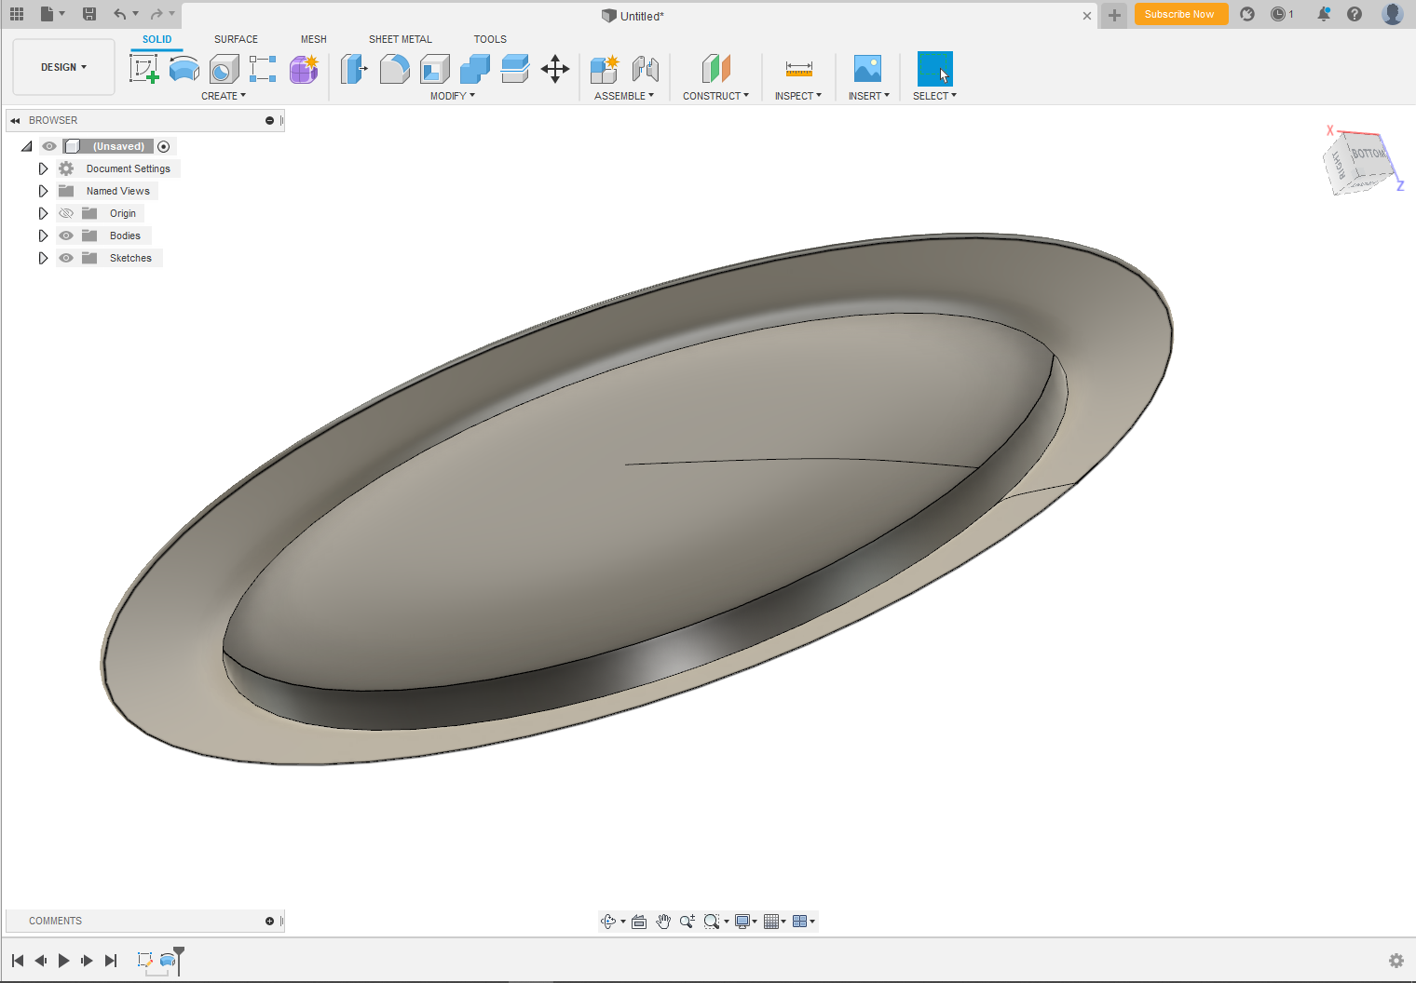
Task: Expand the Named Views tree node
Action: tap(43, 191)
